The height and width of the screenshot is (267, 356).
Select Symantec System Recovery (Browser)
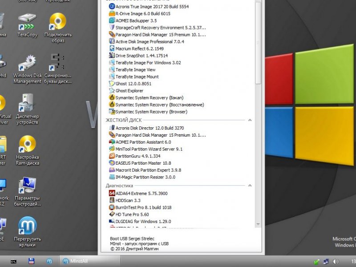(x=148, y=112)
